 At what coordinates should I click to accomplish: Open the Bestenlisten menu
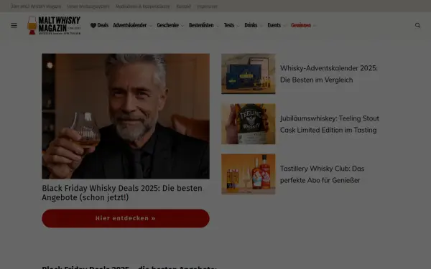(201, 25)
